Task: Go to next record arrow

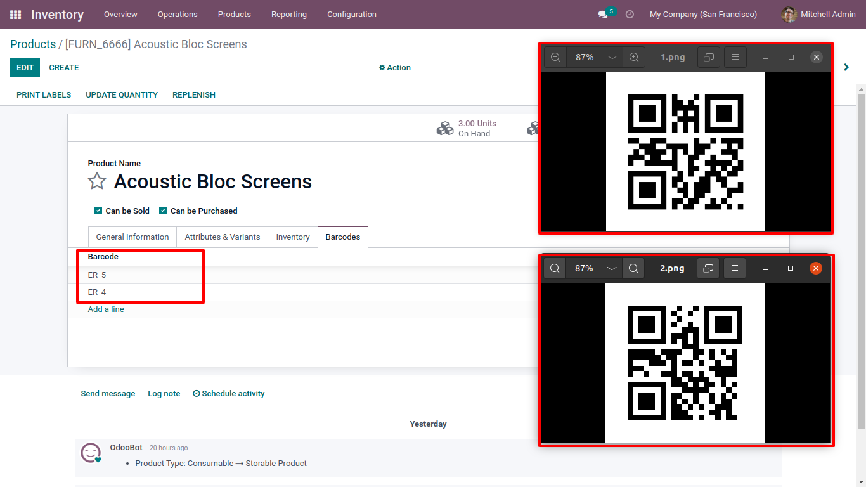Action: 846,67
